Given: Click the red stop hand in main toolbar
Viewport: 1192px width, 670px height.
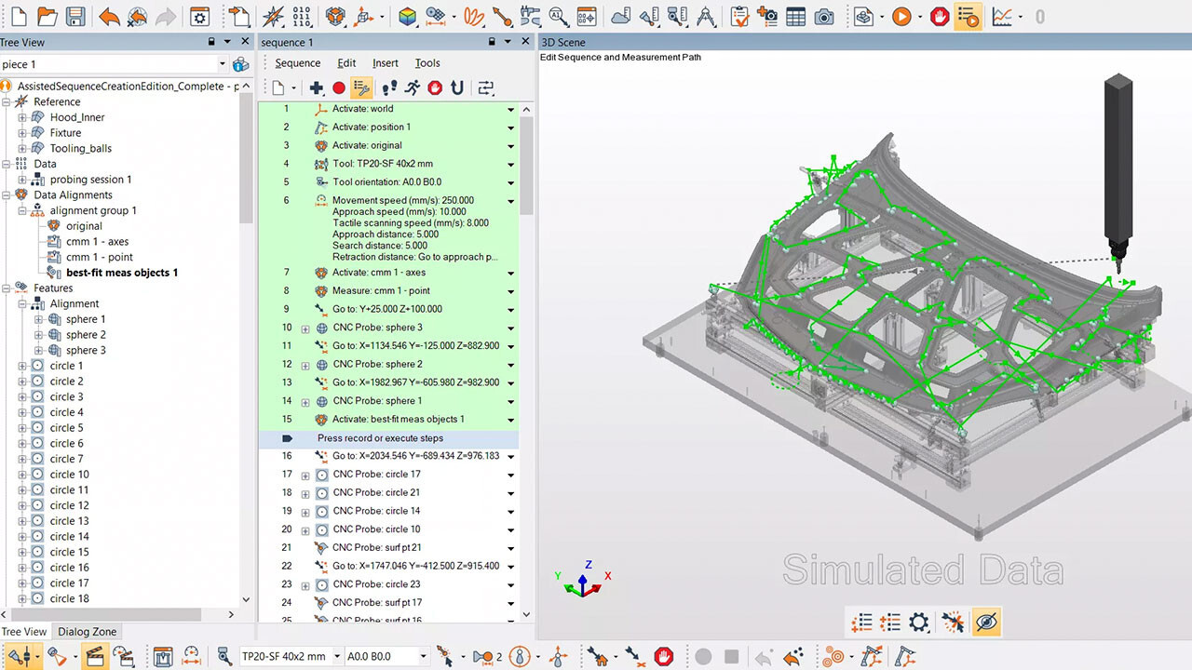Looking at the screenshot, I should coord(940,17).
